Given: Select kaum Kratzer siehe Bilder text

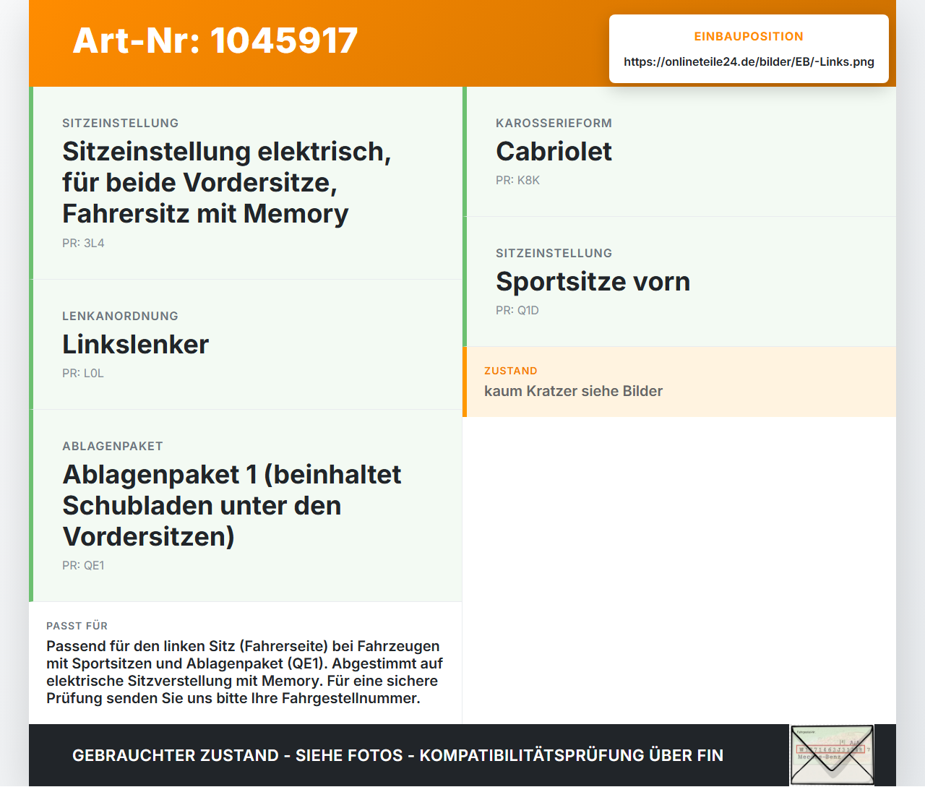Looking at the screenshot, I should 573,391.
